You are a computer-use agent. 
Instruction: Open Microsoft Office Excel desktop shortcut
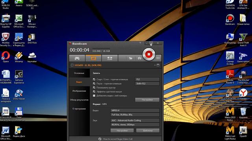coord(19,21)
